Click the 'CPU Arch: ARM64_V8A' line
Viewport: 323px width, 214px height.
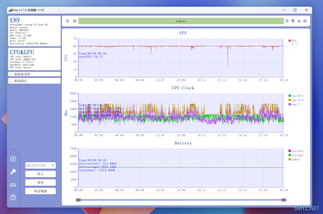23,59
